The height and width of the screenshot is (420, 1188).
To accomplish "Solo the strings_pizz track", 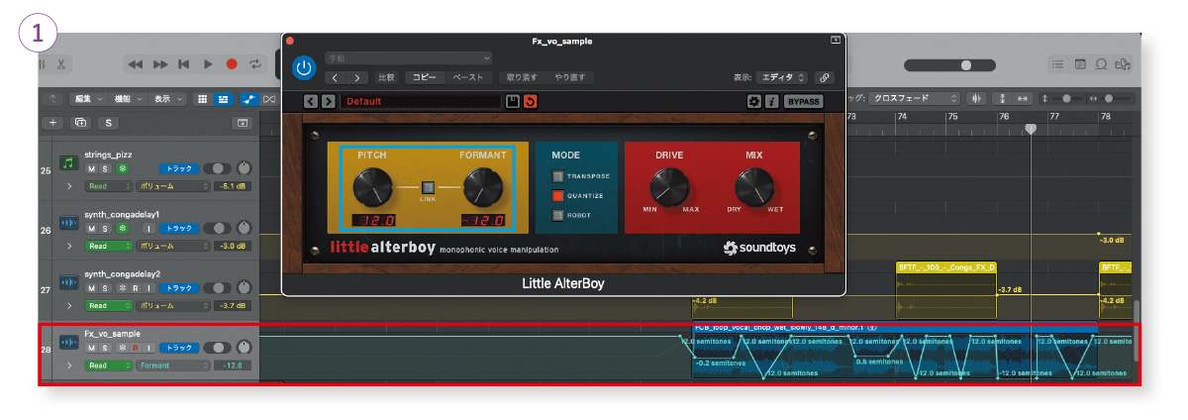I will tap(106, 169).
